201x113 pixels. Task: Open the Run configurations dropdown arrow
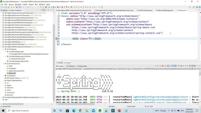pos(56,7)
